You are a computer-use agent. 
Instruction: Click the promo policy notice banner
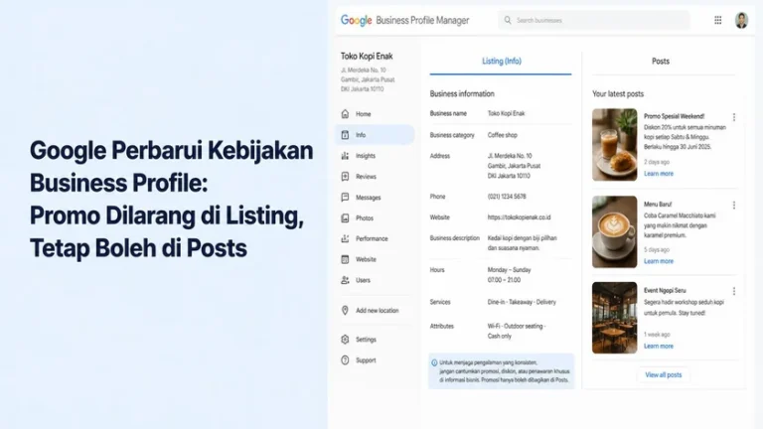pyautogui.click(x=501, y=371)
